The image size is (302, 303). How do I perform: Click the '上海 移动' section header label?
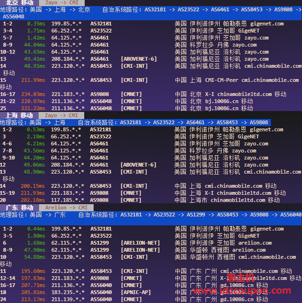point(19,115)
